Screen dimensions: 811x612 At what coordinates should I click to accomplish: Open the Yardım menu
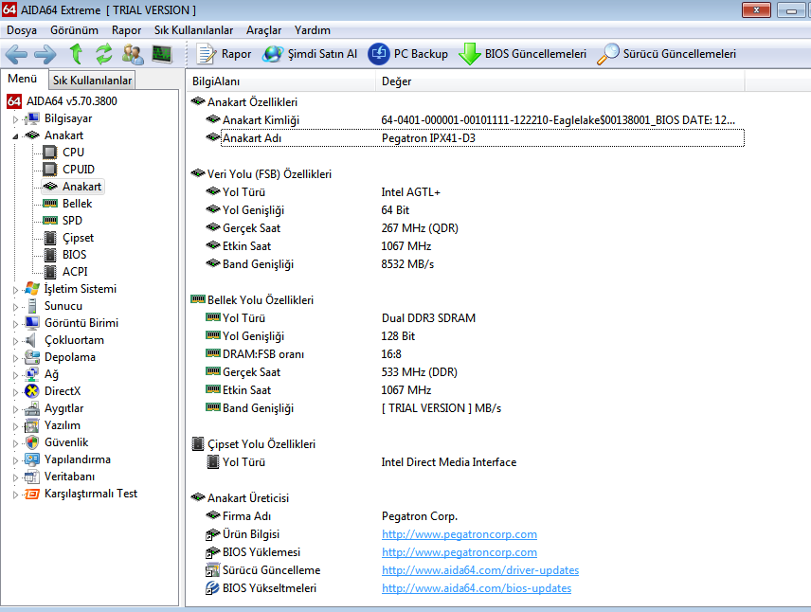(313, 30)
